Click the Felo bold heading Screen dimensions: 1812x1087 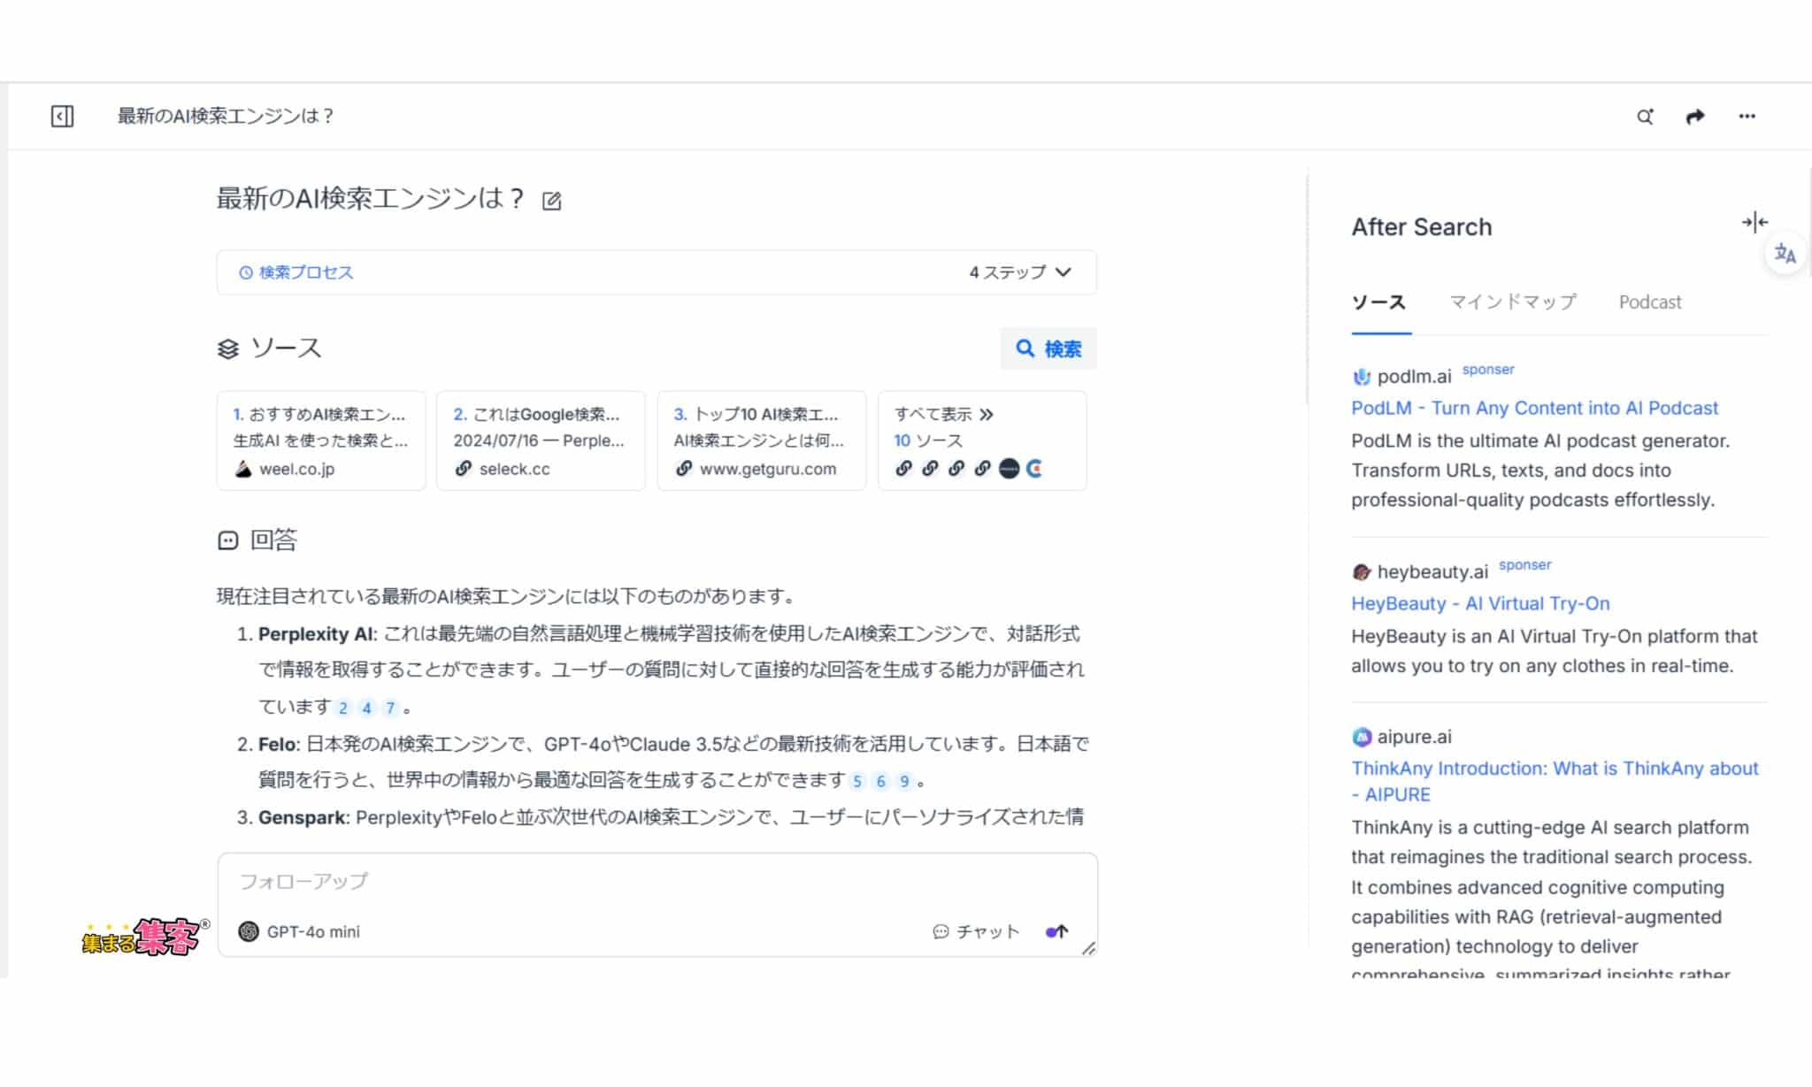pyautogui.click(x=277, y=745)
